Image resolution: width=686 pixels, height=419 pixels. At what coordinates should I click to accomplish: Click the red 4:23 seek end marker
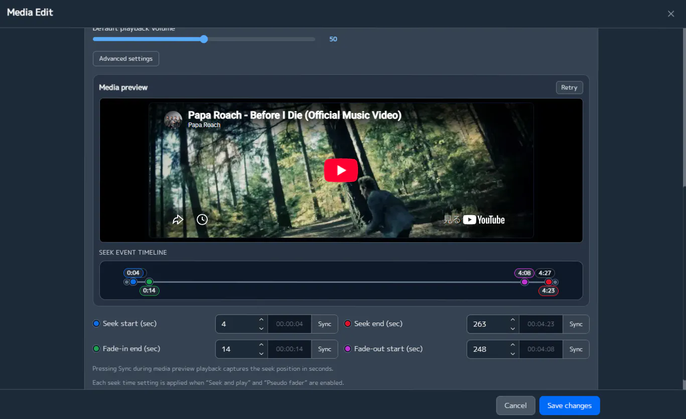(x=548, y=282)
